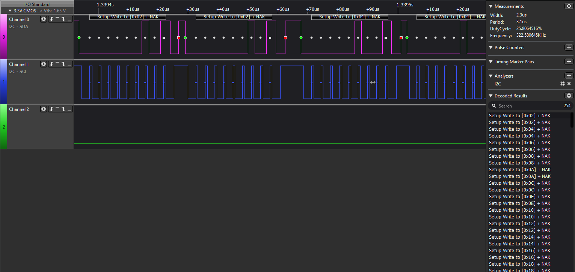Set falling edge trigger on Channel 1
Viewport: 575px width, 272px height.
pos(63,64)
